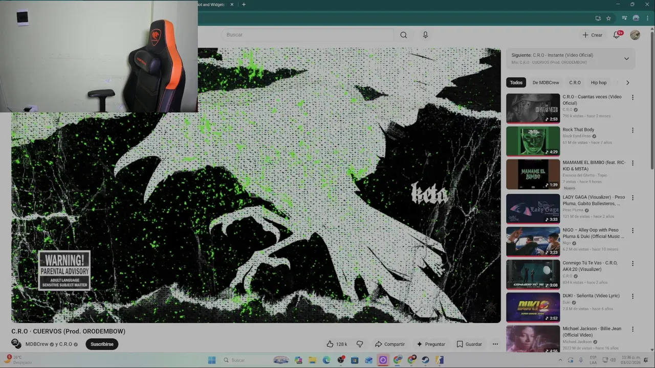Bookmark this page with the star icon
This screenshot has height=368, width=655.
pyautogui.click(x=608, y=18)
